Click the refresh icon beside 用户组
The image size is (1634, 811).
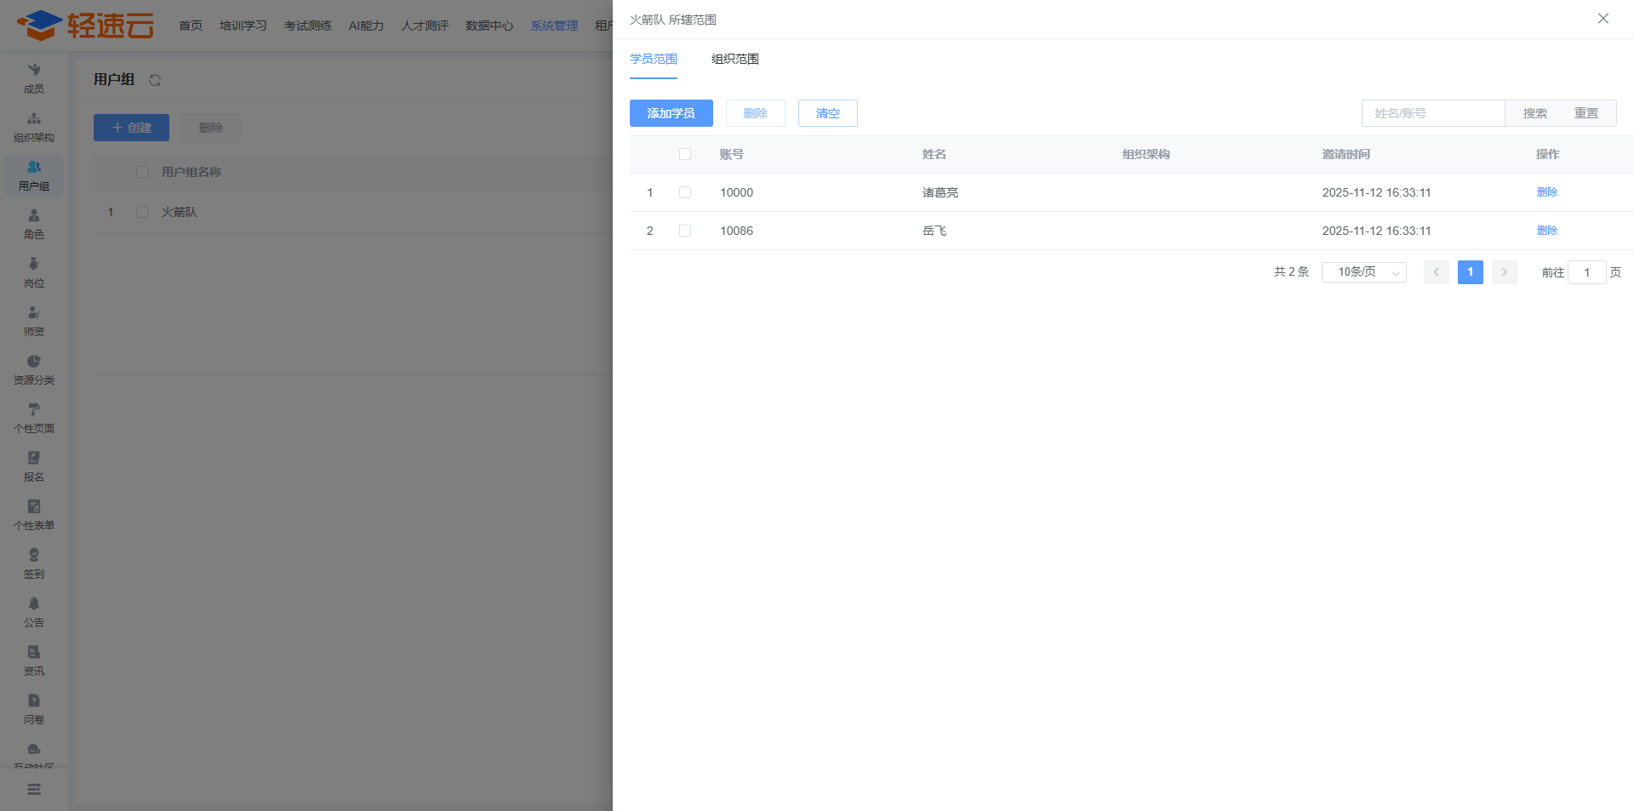(x=155, y=80)
